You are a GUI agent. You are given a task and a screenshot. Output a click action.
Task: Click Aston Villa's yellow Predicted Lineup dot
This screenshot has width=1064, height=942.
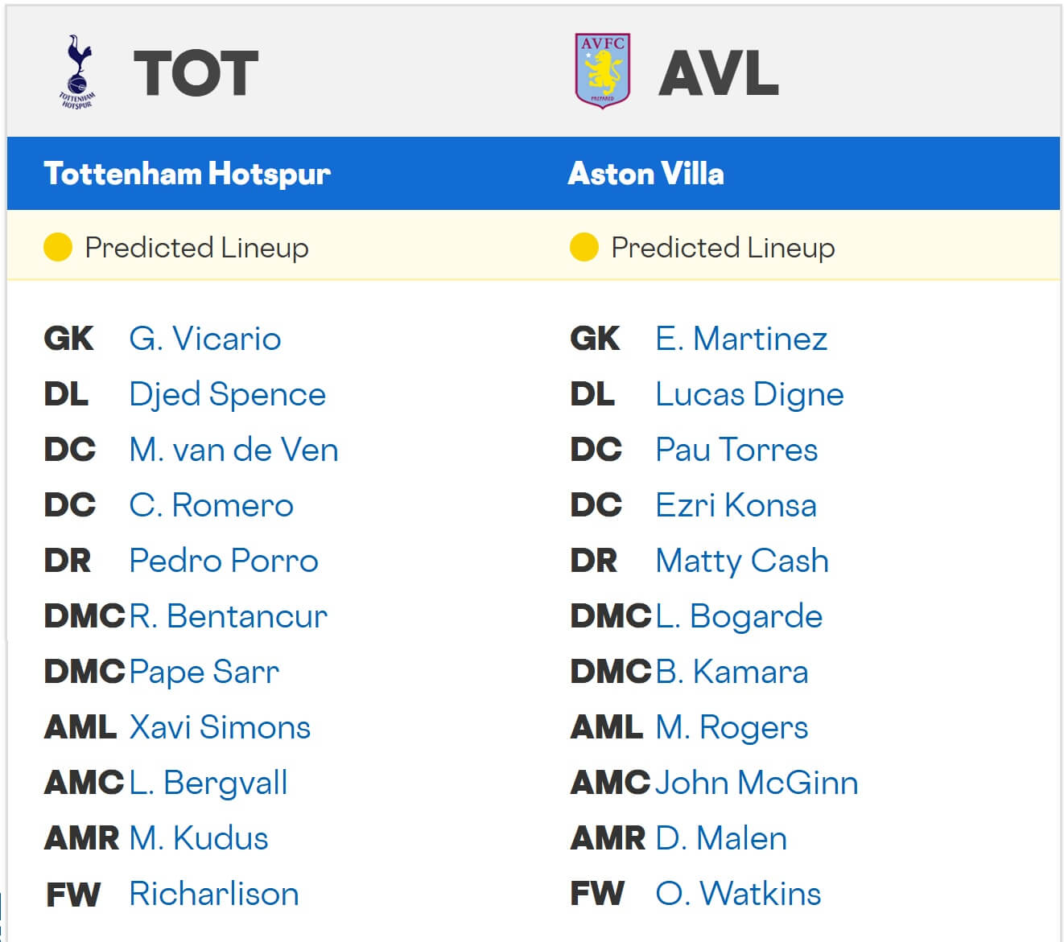584,247
